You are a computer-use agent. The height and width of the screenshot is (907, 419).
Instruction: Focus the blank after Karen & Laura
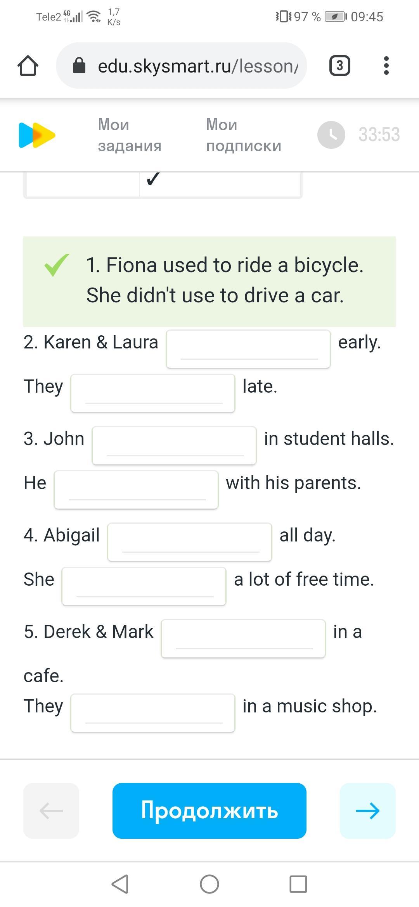pyautogui.click(x=248, y=349)
